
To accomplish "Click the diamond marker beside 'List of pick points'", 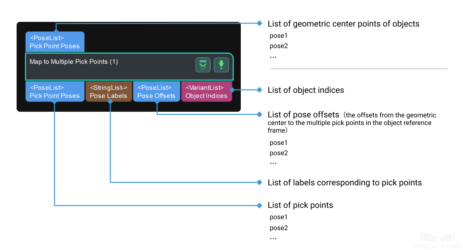I will [x=260, y=206].
